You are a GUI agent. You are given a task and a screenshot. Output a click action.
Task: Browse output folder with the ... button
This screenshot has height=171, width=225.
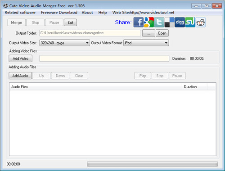coord(148,33)
